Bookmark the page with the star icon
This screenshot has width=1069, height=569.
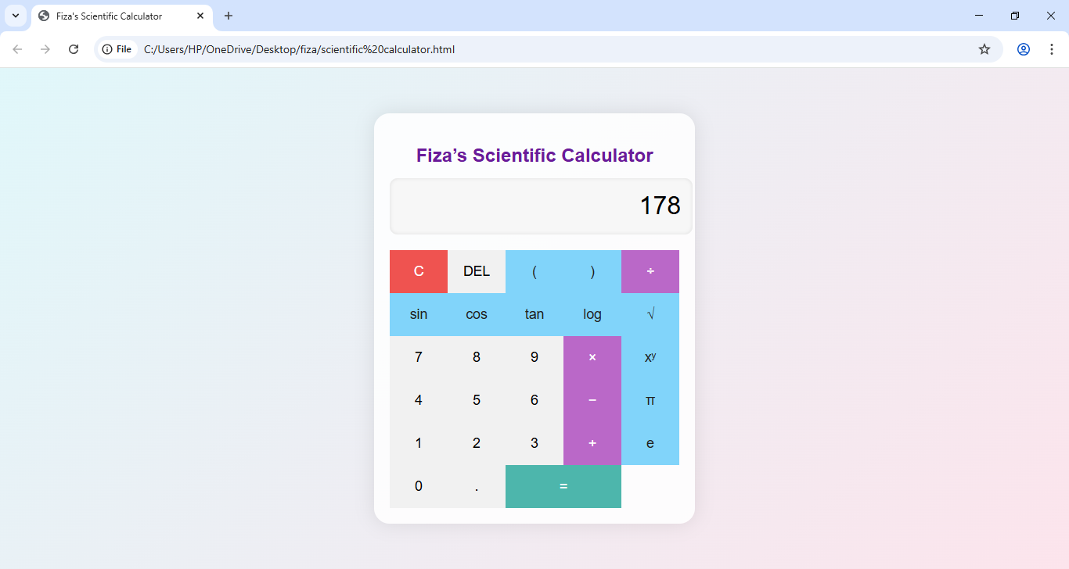point(984,48)
